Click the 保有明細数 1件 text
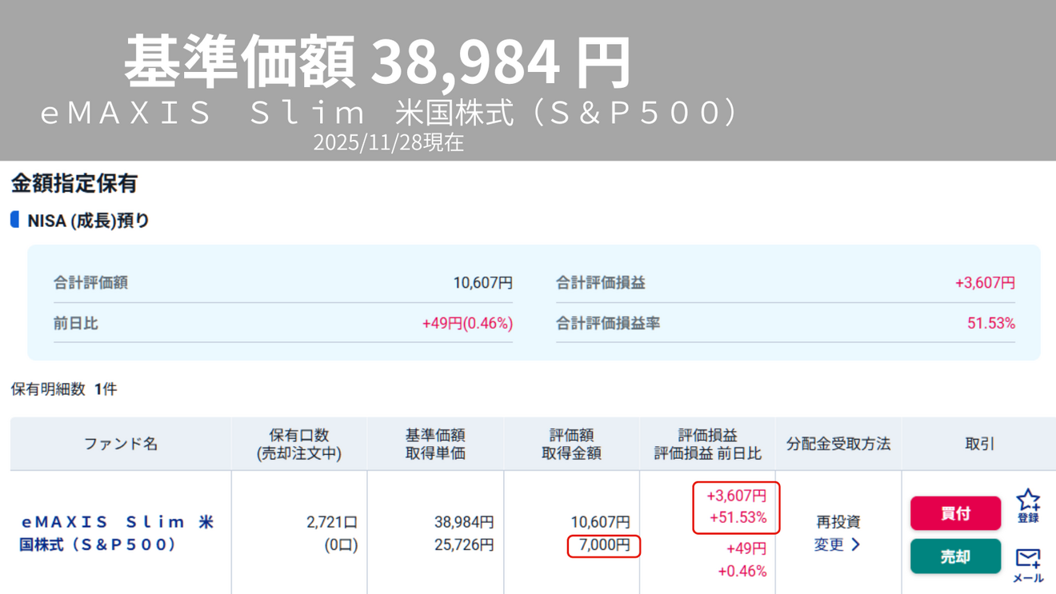Viewport: 1056px width, 594px height. 63,389
